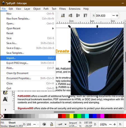The image size is (126, 128).
Task: Select New from Template entry
Action: tap(28, 19)
